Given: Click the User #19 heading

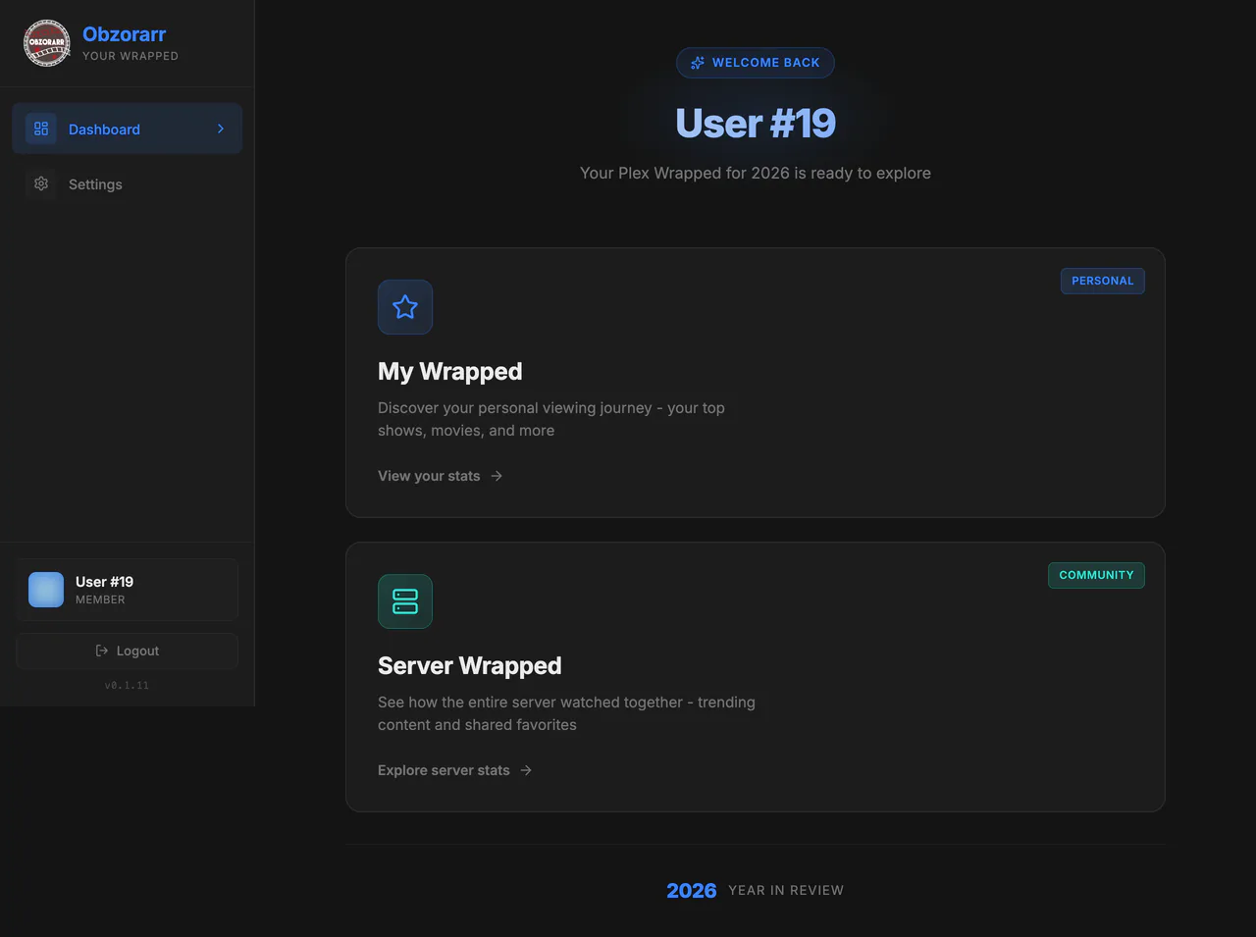Looking at the screenshot, I should [756, 124].
